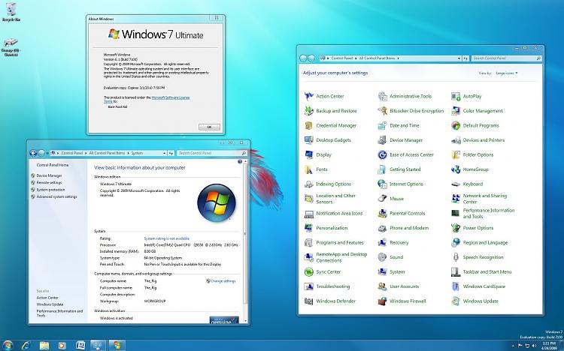The image size is (564, 351).
Task: Launch Internet Explorer from the taskbar
Action: click(x=26, y=346)
